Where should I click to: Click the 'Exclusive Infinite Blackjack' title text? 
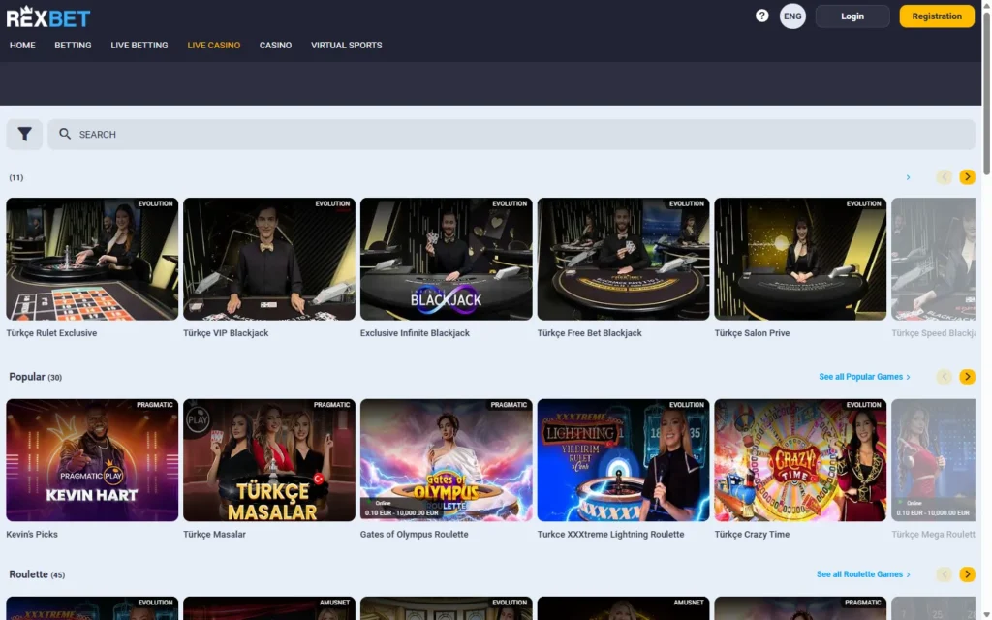click(415, 333)
